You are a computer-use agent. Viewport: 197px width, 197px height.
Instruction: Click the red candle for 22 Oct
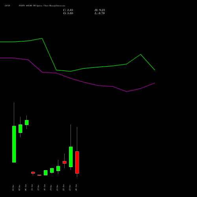click(x=65, y=162)
